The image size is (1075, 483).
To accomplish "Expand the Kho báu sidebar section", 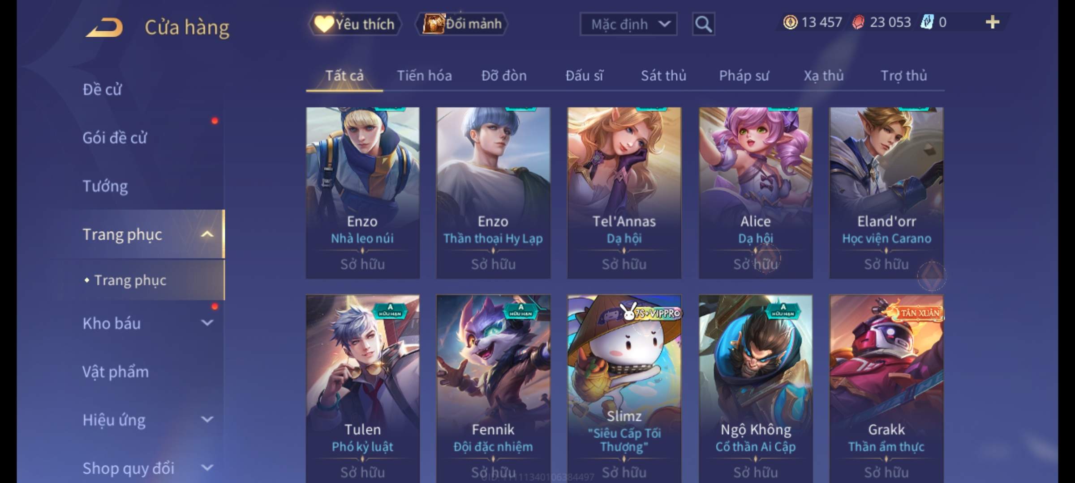I will (207, 323).
